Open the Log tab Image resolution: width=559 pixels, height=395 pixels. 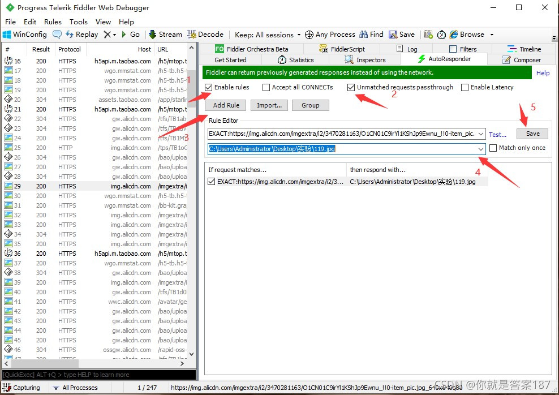[407, 49]
